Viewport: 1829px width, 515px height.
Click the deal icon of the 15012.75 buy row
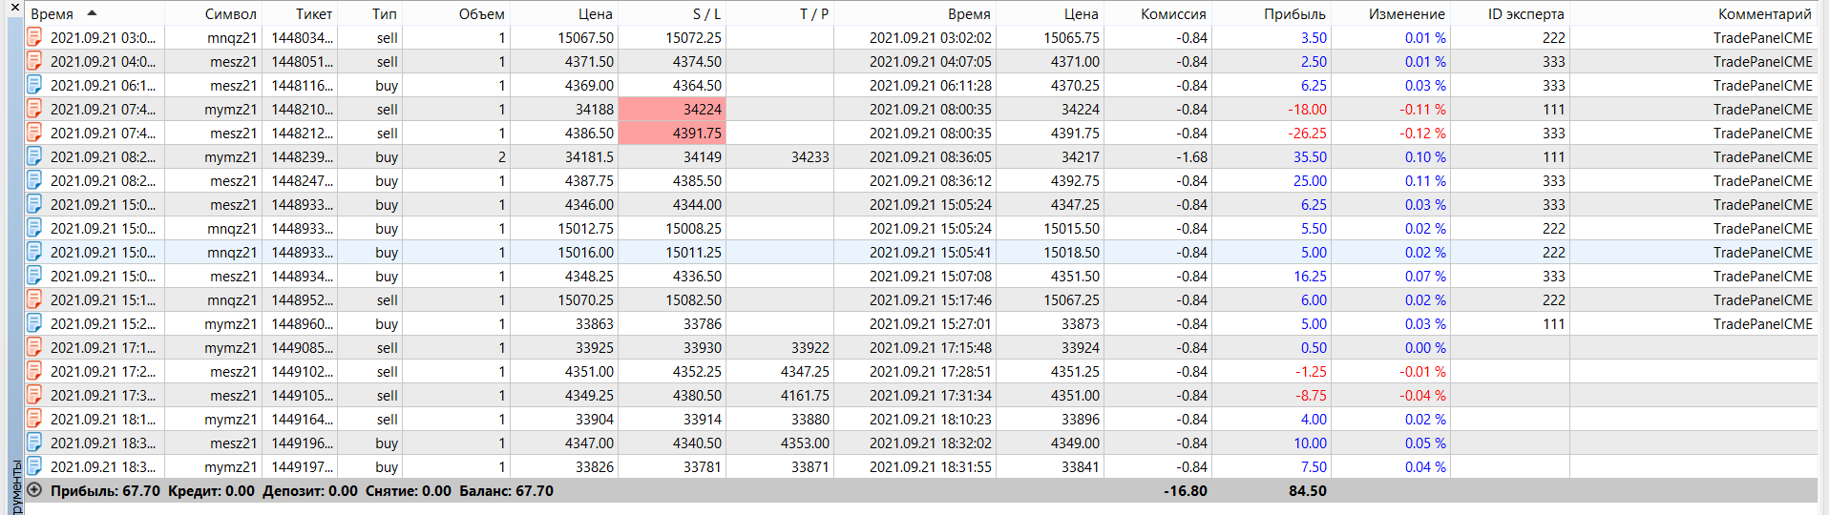(34, 228)
